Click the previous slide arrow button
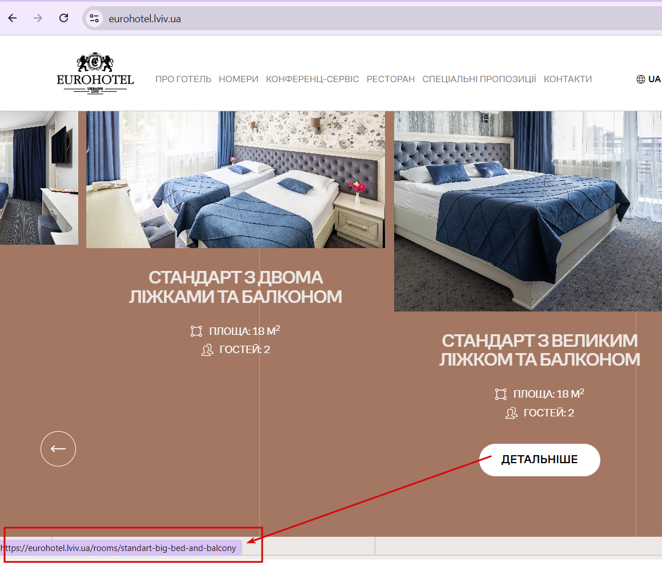 pyautogui.click(x=58, y=449)
